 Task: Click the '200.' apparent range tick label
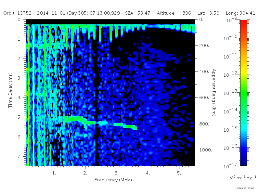tap(204, 45)
